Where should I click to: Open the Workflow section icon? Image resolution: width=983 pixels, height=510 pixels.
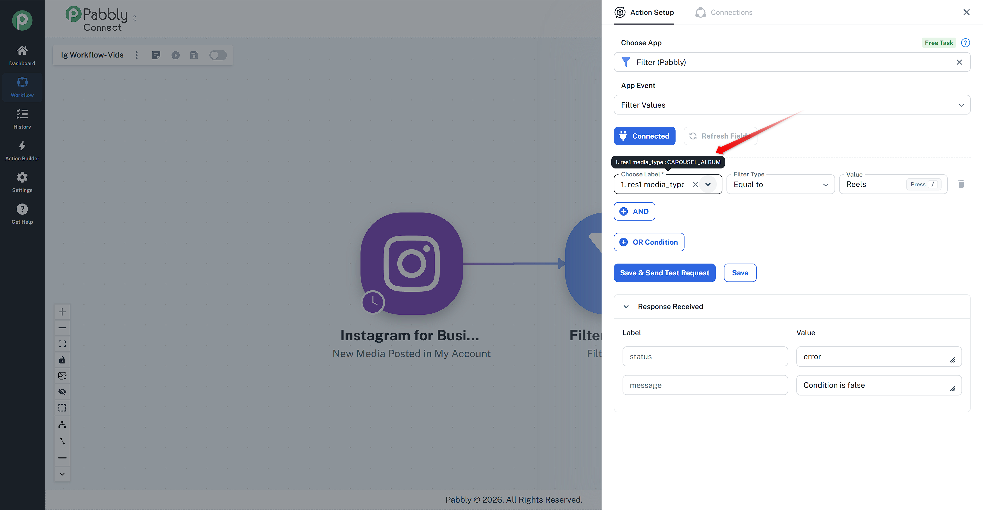22,82
